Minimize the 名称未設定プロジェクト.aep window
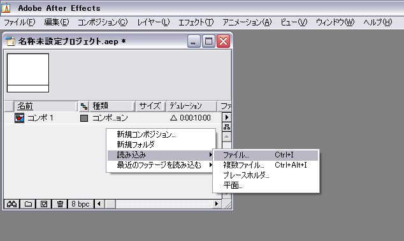This screenshot has width=404, height=241. point(194,41)
